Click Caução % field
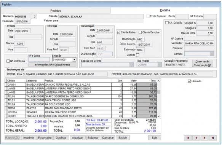The width and height of the screenshot is (222, 145). 205,23
